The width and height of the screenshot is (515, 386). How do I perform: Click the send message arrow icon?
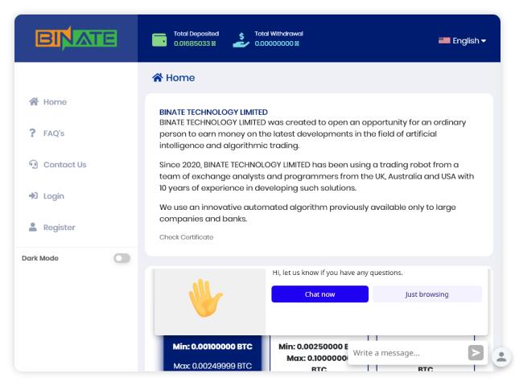[476, 353]
